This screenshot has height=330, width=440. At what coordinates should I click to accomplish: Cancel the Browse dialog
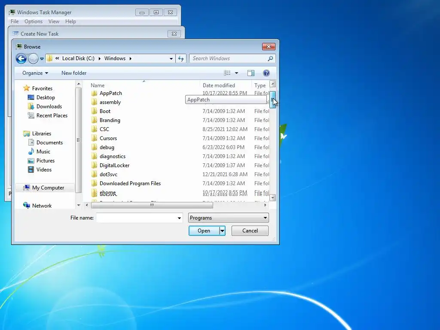(x=250, y=231)
